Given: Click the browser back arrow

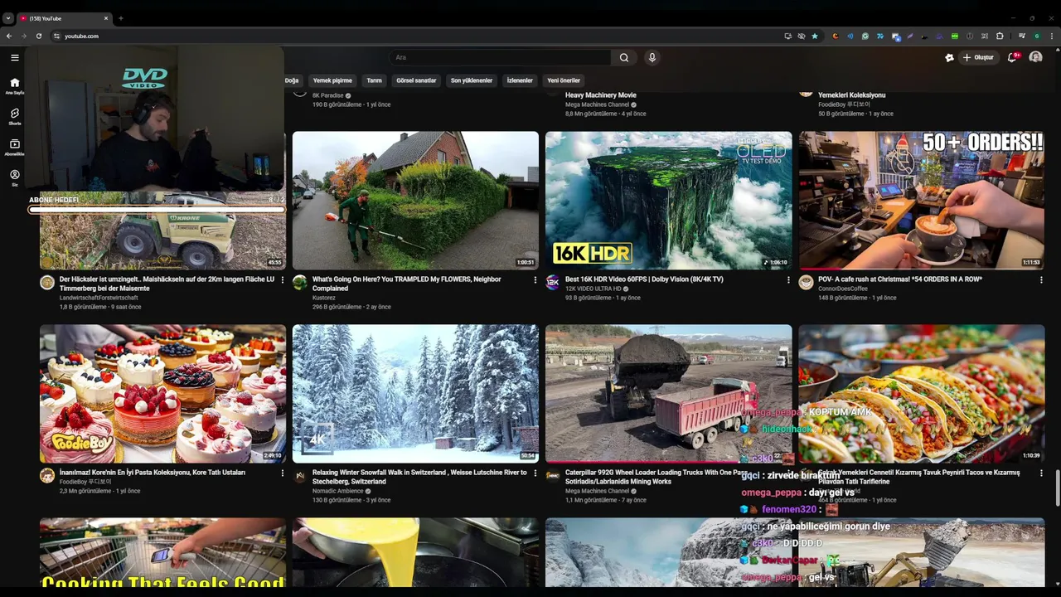Looking at the screenshot, I should pos(9,36).
